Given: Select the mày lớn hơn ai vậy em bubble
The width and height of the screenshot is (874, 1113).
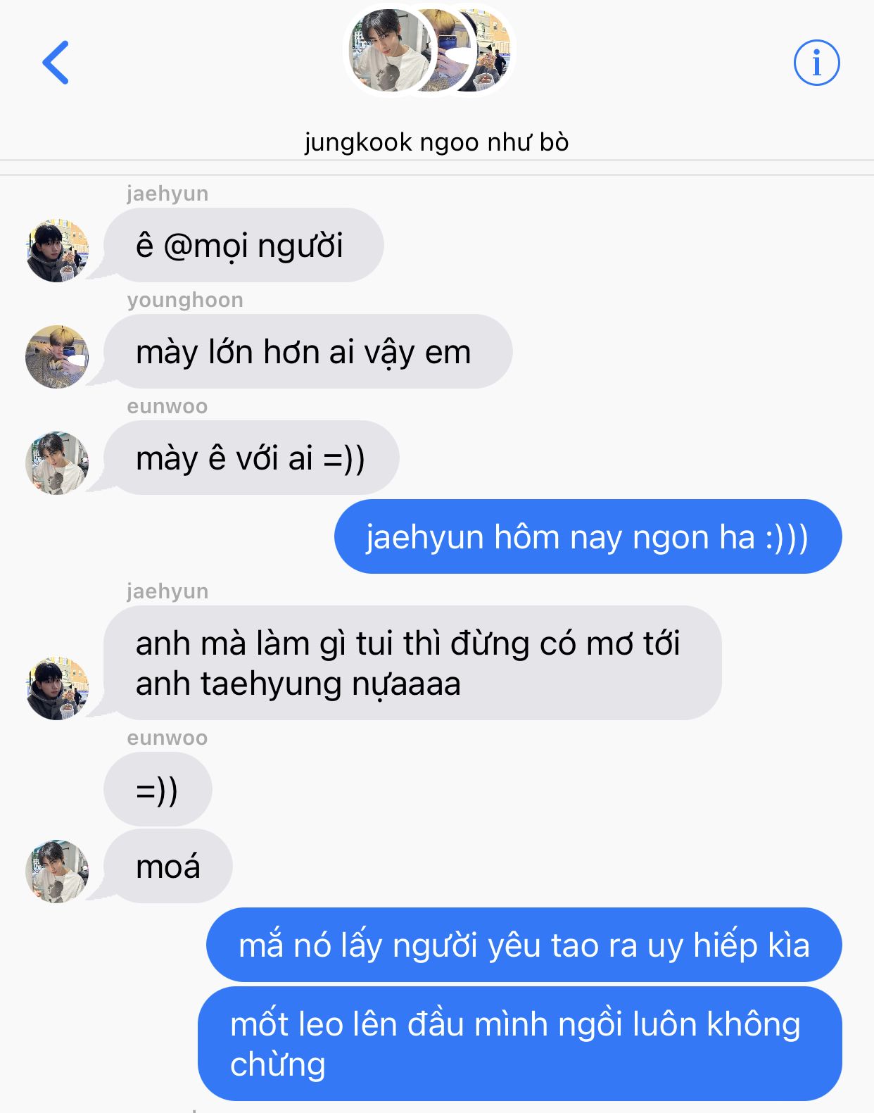Looking at the screenshot, I should 308,351.
